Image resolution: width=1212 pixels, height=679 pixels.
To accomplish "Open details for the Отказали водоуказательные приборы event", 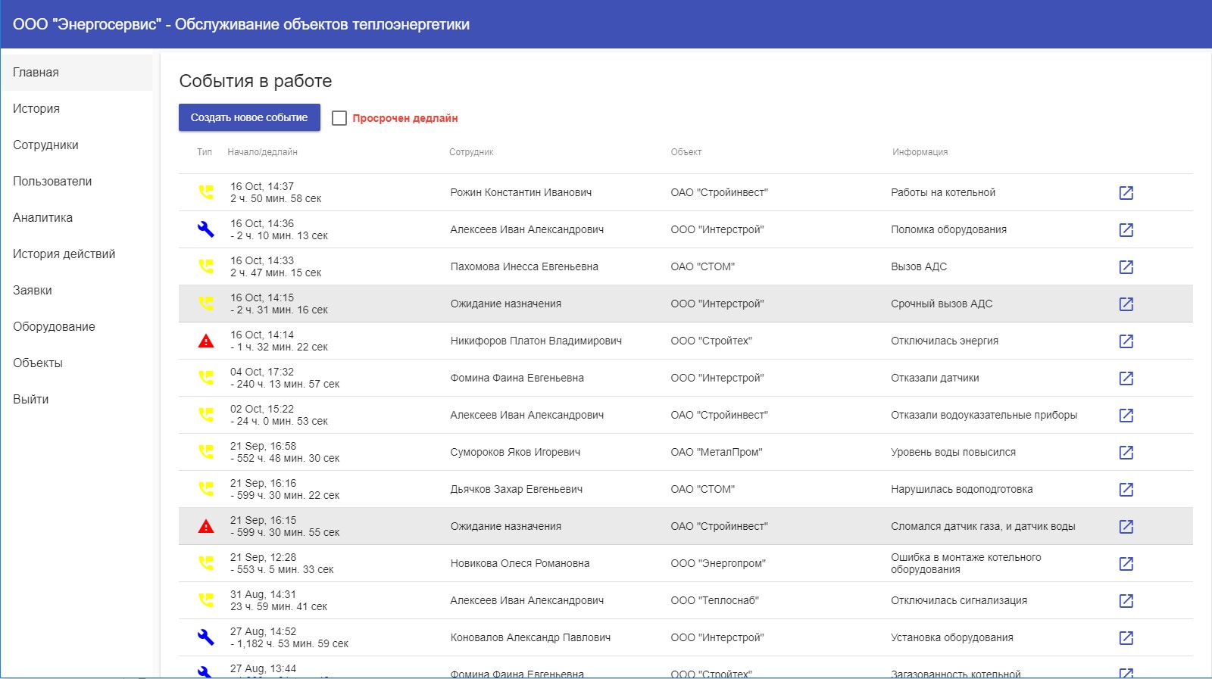I will (x=1126, y=416).
